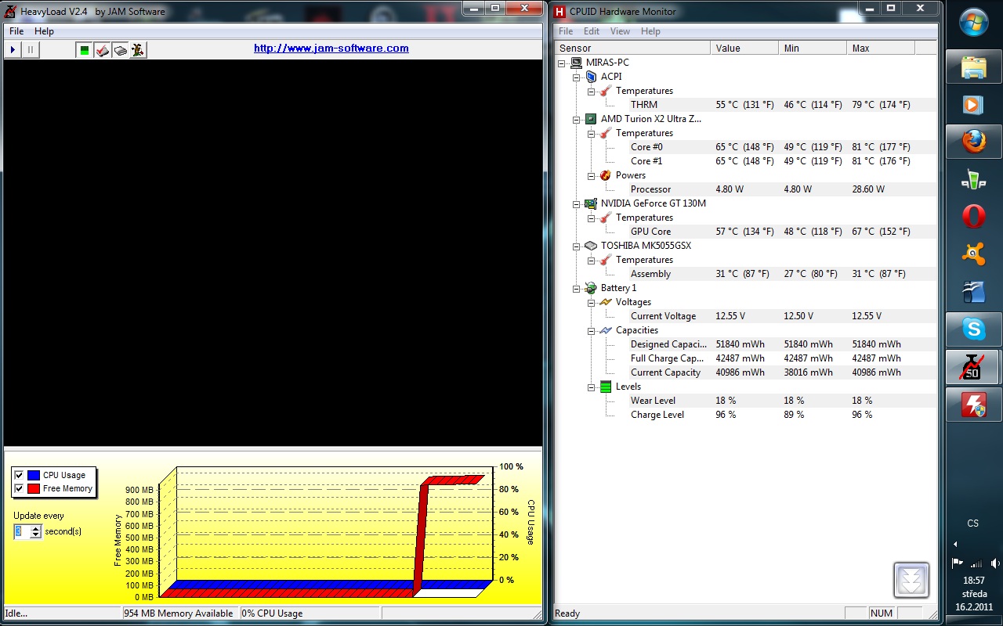1003x626 pixels.
Task: Toggle the green CPU stress icon in HeavyLoad
Action: [84, 50]
